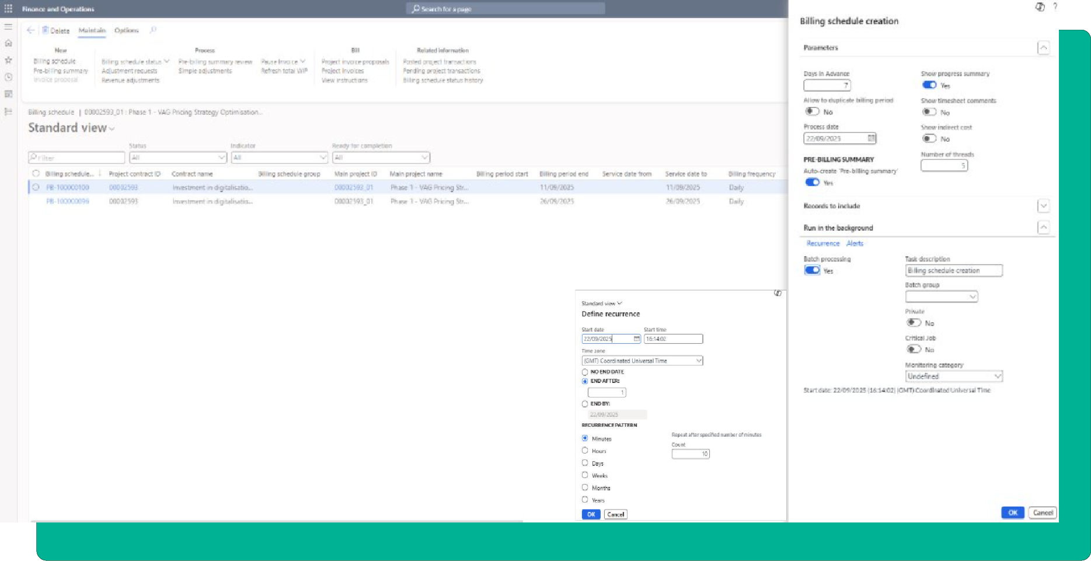Click the back arrow in action pane

(x=31, y=30)
